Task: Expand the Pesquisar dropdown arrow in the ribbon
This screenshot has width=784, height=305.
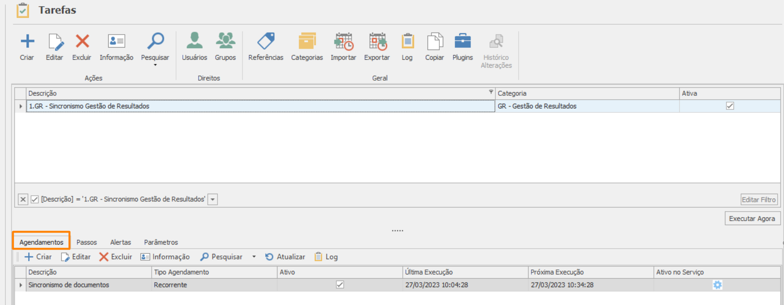Action: [156, 65]
